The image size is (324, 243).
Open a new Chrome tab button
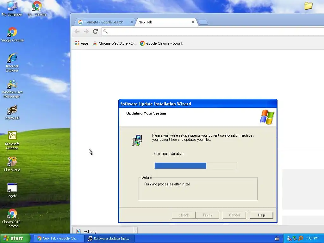203,22
